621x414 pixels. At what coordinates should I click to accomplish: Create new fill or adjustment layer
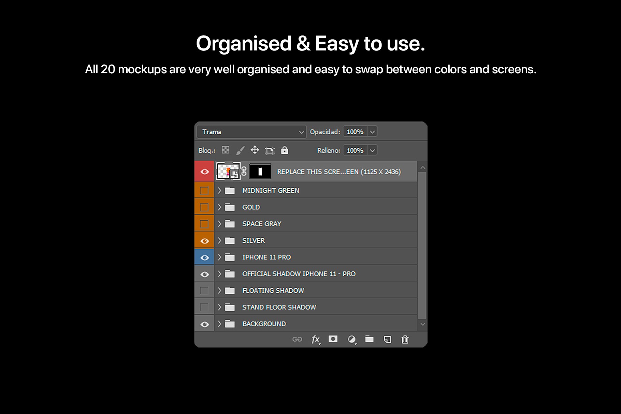click(x=351, y=339)
